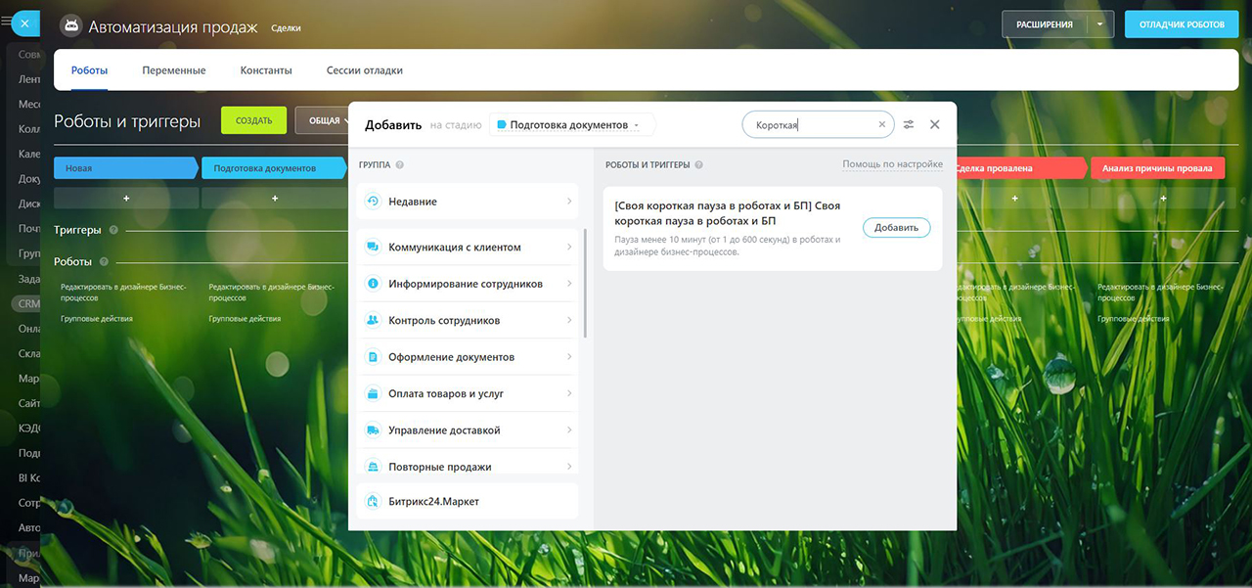
Task: Click the Оплата товаров и услуг icon
Action: pos(373,394)
